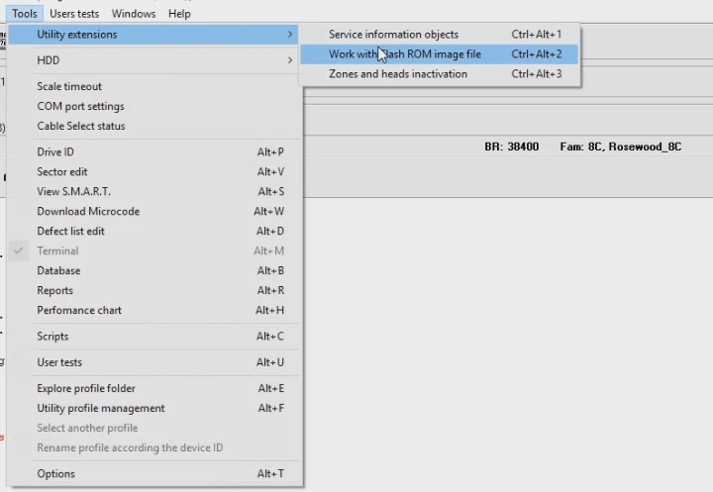
Task: Open the Tools menu
Action: [x=25, y=14]
